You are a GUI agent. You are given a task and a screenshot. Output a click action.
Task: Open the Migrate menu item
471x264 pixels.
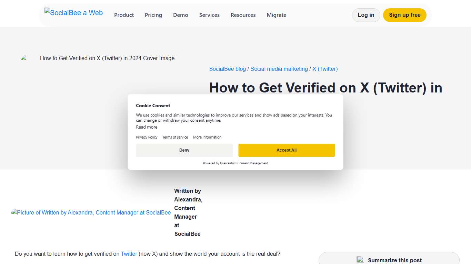(x=276, y=15)
